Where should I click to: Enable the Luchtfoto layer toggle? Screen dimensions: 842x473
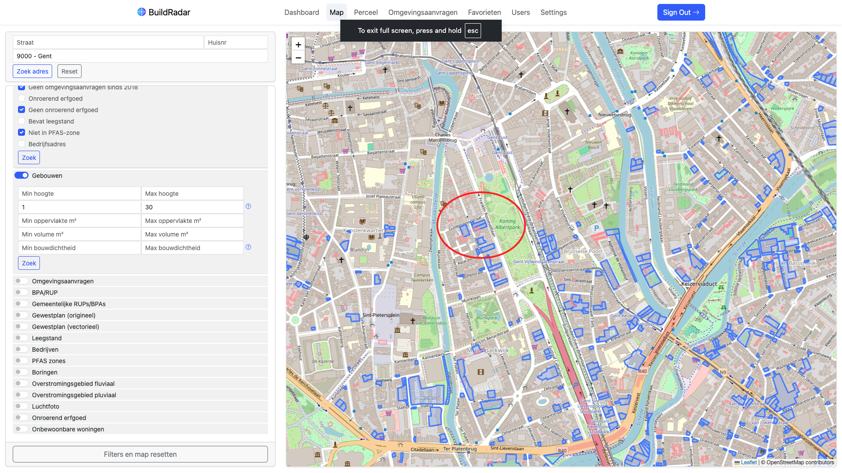[21, 406]
